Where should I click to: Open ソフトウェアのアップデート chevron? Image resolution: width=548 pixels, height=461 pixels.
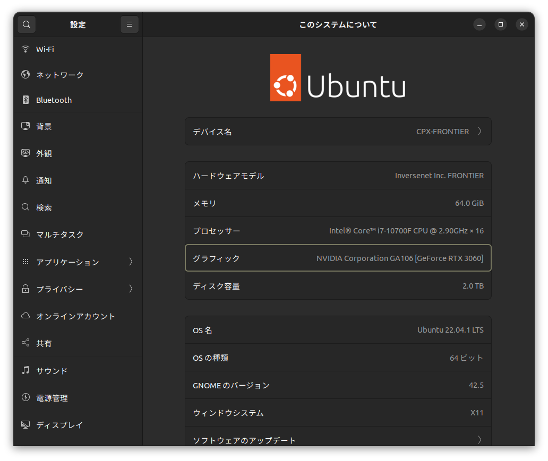480,440
